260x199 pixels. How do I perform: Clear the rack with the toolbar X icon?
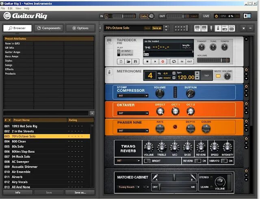pyautogui.click(x=243, y=28)
